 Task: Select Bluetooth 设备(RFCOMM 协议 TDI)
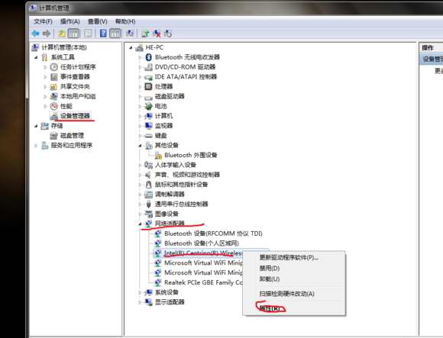point(213,233)
